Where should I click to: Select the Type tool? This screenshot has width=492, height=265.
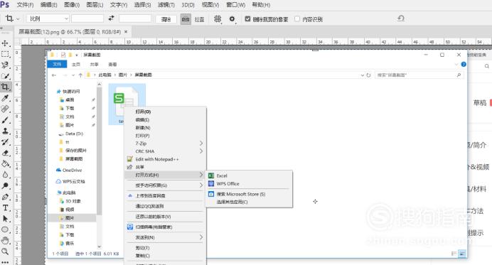pyautogui.click(x=5, y=207)
